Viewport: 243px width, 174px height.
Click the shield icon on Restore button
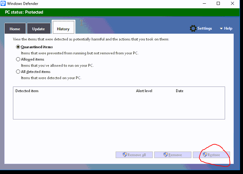pyautogui.click(x=205, y=155)
